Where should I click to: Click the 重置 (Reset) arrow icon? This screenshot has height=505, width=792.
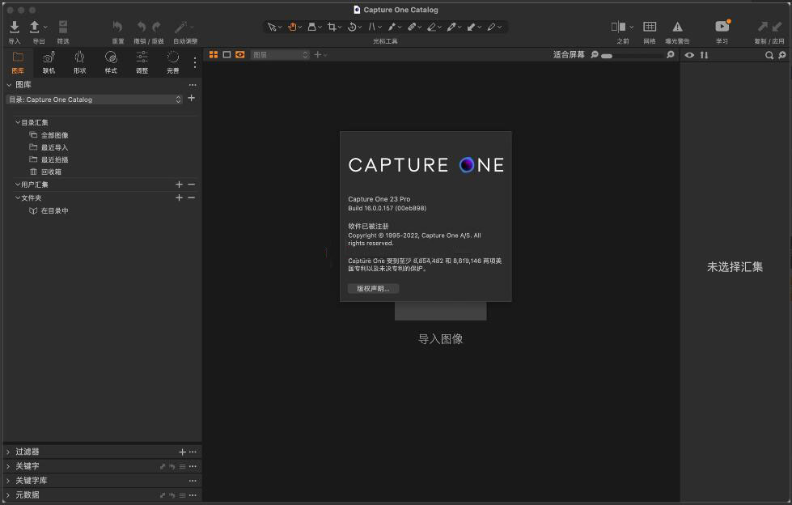(x=117, y=27)
